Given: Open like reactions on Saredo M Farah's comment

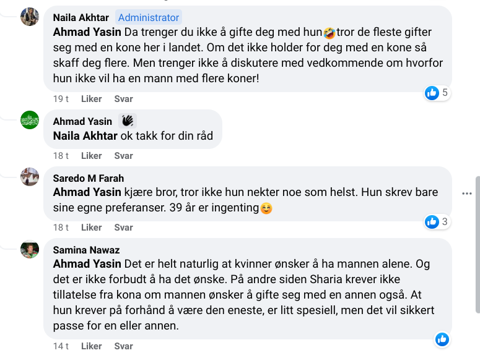Looking at the screenshot, I should click(437, 222).
